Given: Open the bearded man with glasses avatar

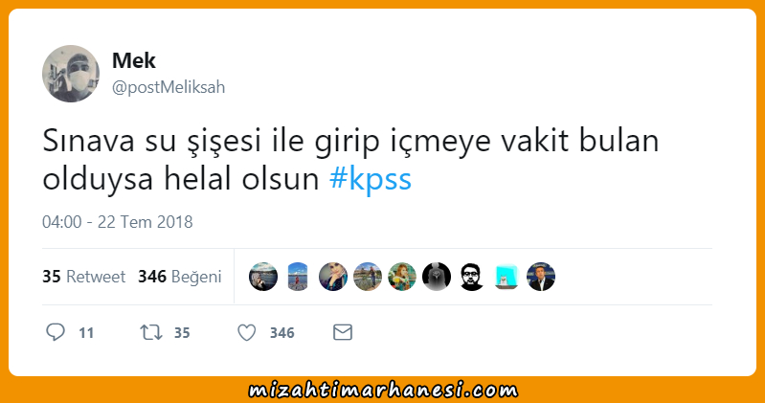Looking at the screenshot, I should pos(471,277).
